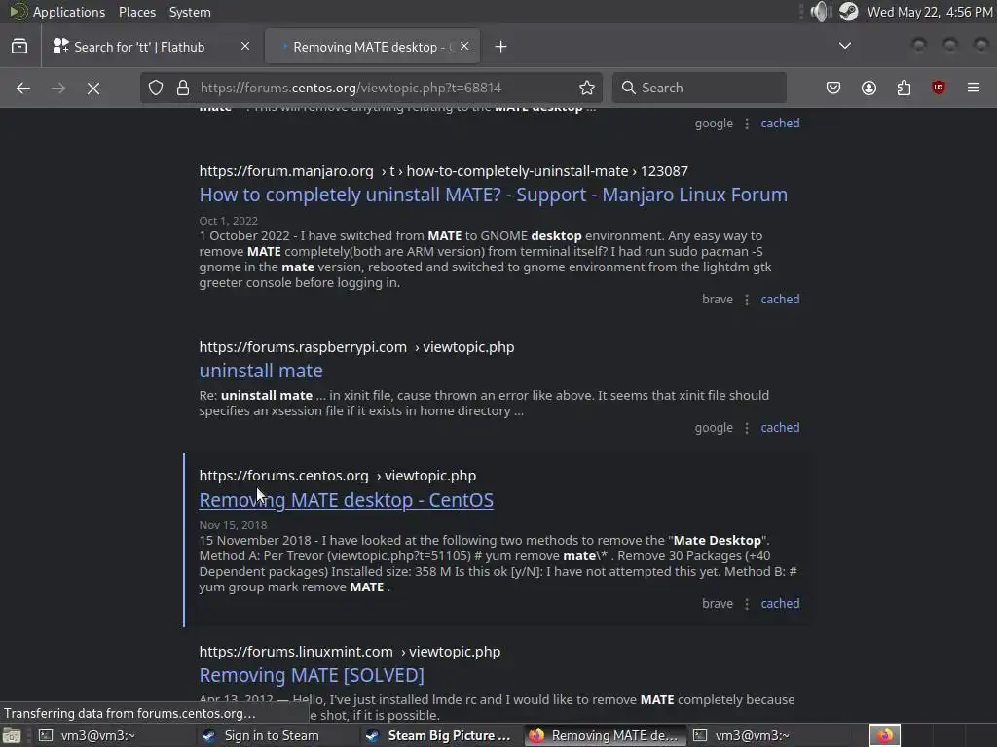Image resolution: width=997 pixels, height=747 pixels.
Task: Open the options dots beside the Manjaro result
Action: tap(747, 300)
